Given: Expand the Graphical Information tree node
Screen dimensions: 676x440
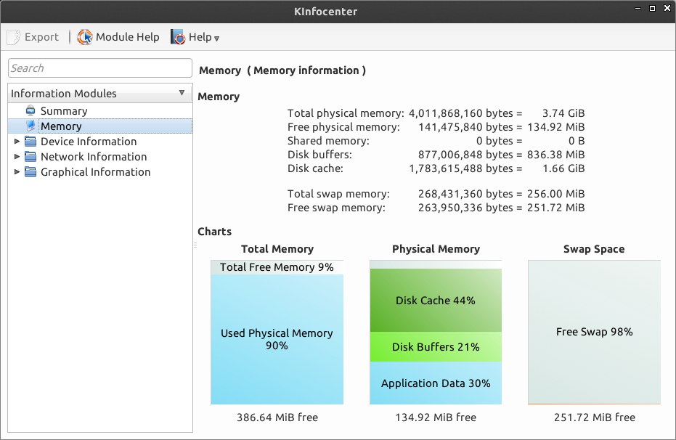Looking at the screenshot, I should pos(17,172).
